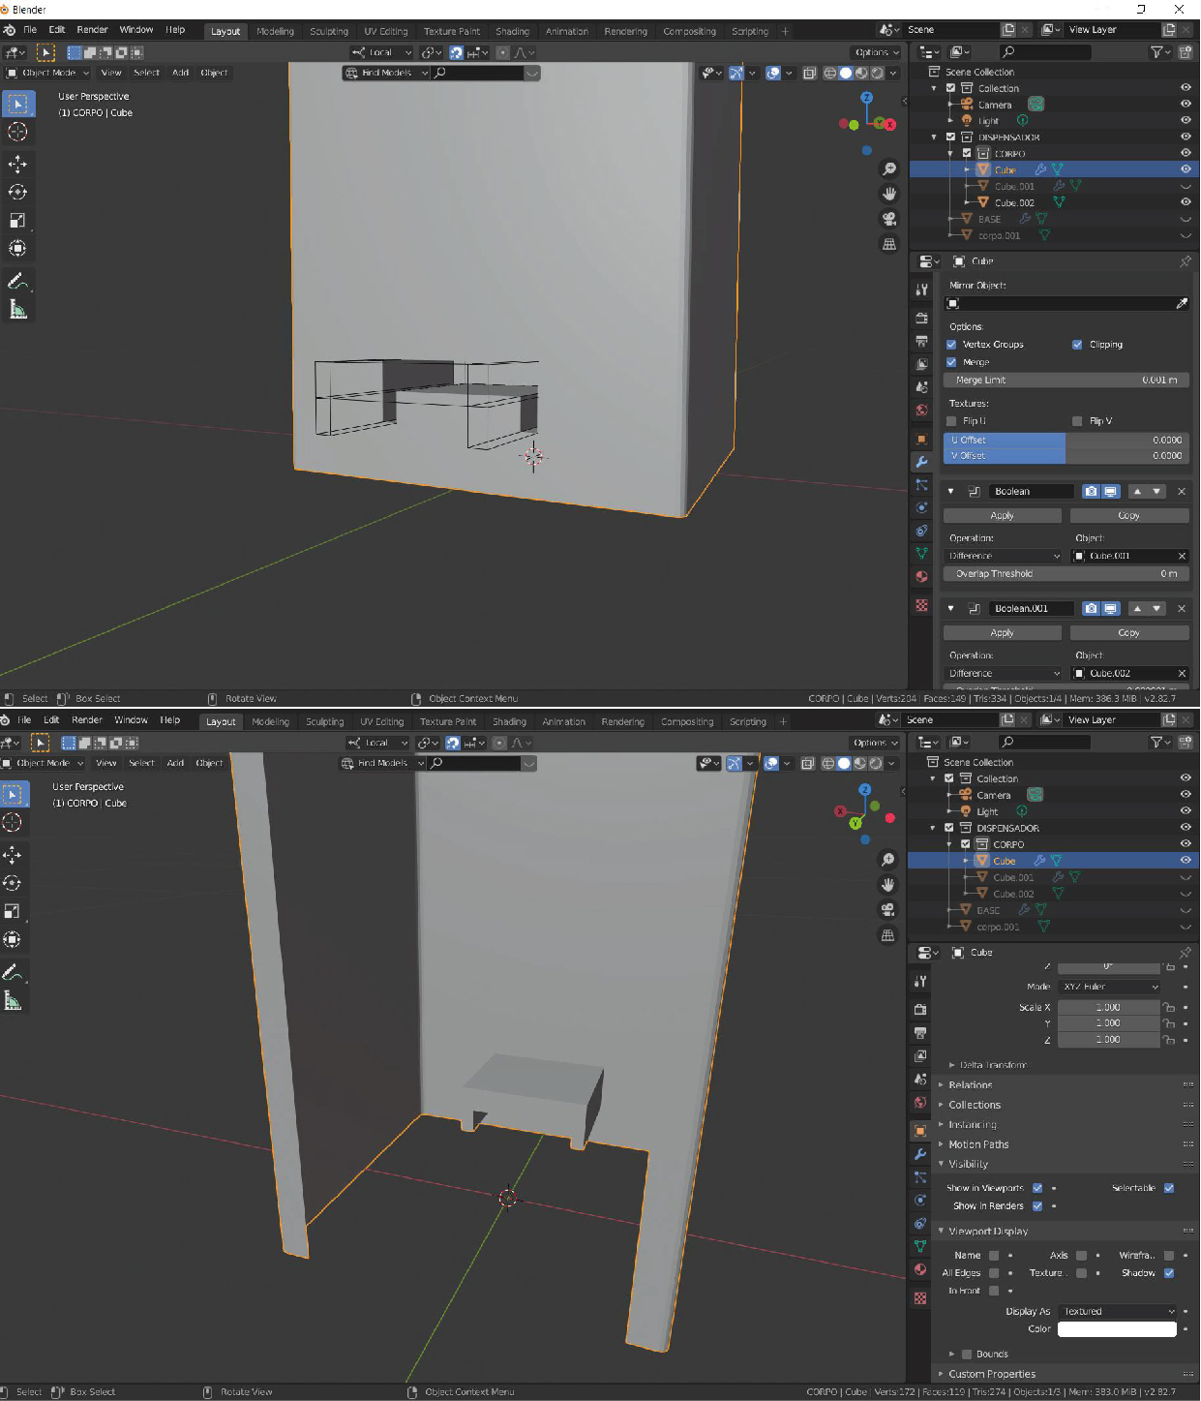This screenshot has width=1201, height=1401.
Task: Open Boolean.001 Operation dropdown in top window
Action: point(1004,674)
